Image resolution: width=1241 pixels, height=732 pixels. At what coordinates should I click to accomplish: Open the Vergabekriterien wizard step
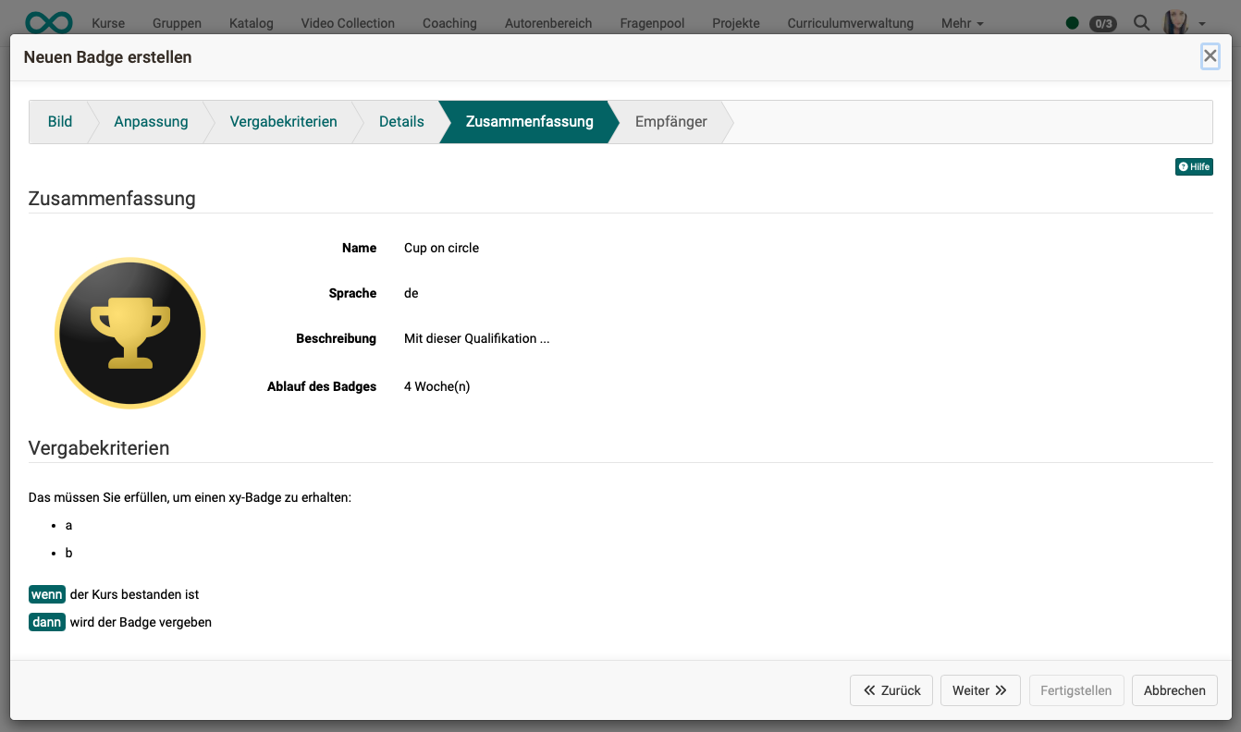pyautogui.click(x=283, y=122)
